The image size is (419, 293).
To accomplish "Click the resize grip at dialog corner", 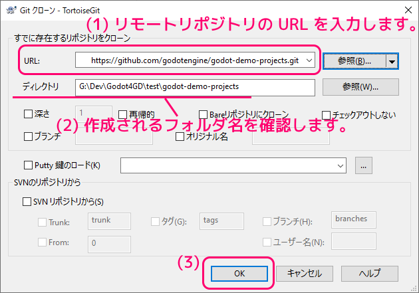I will [414, 288].
